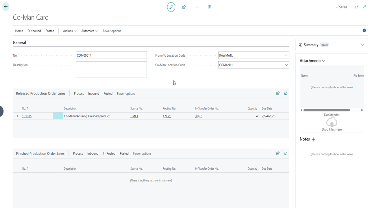This screenshot has width=370, height=208.
Task: Click the pencil edit icon
Action: 171,7
